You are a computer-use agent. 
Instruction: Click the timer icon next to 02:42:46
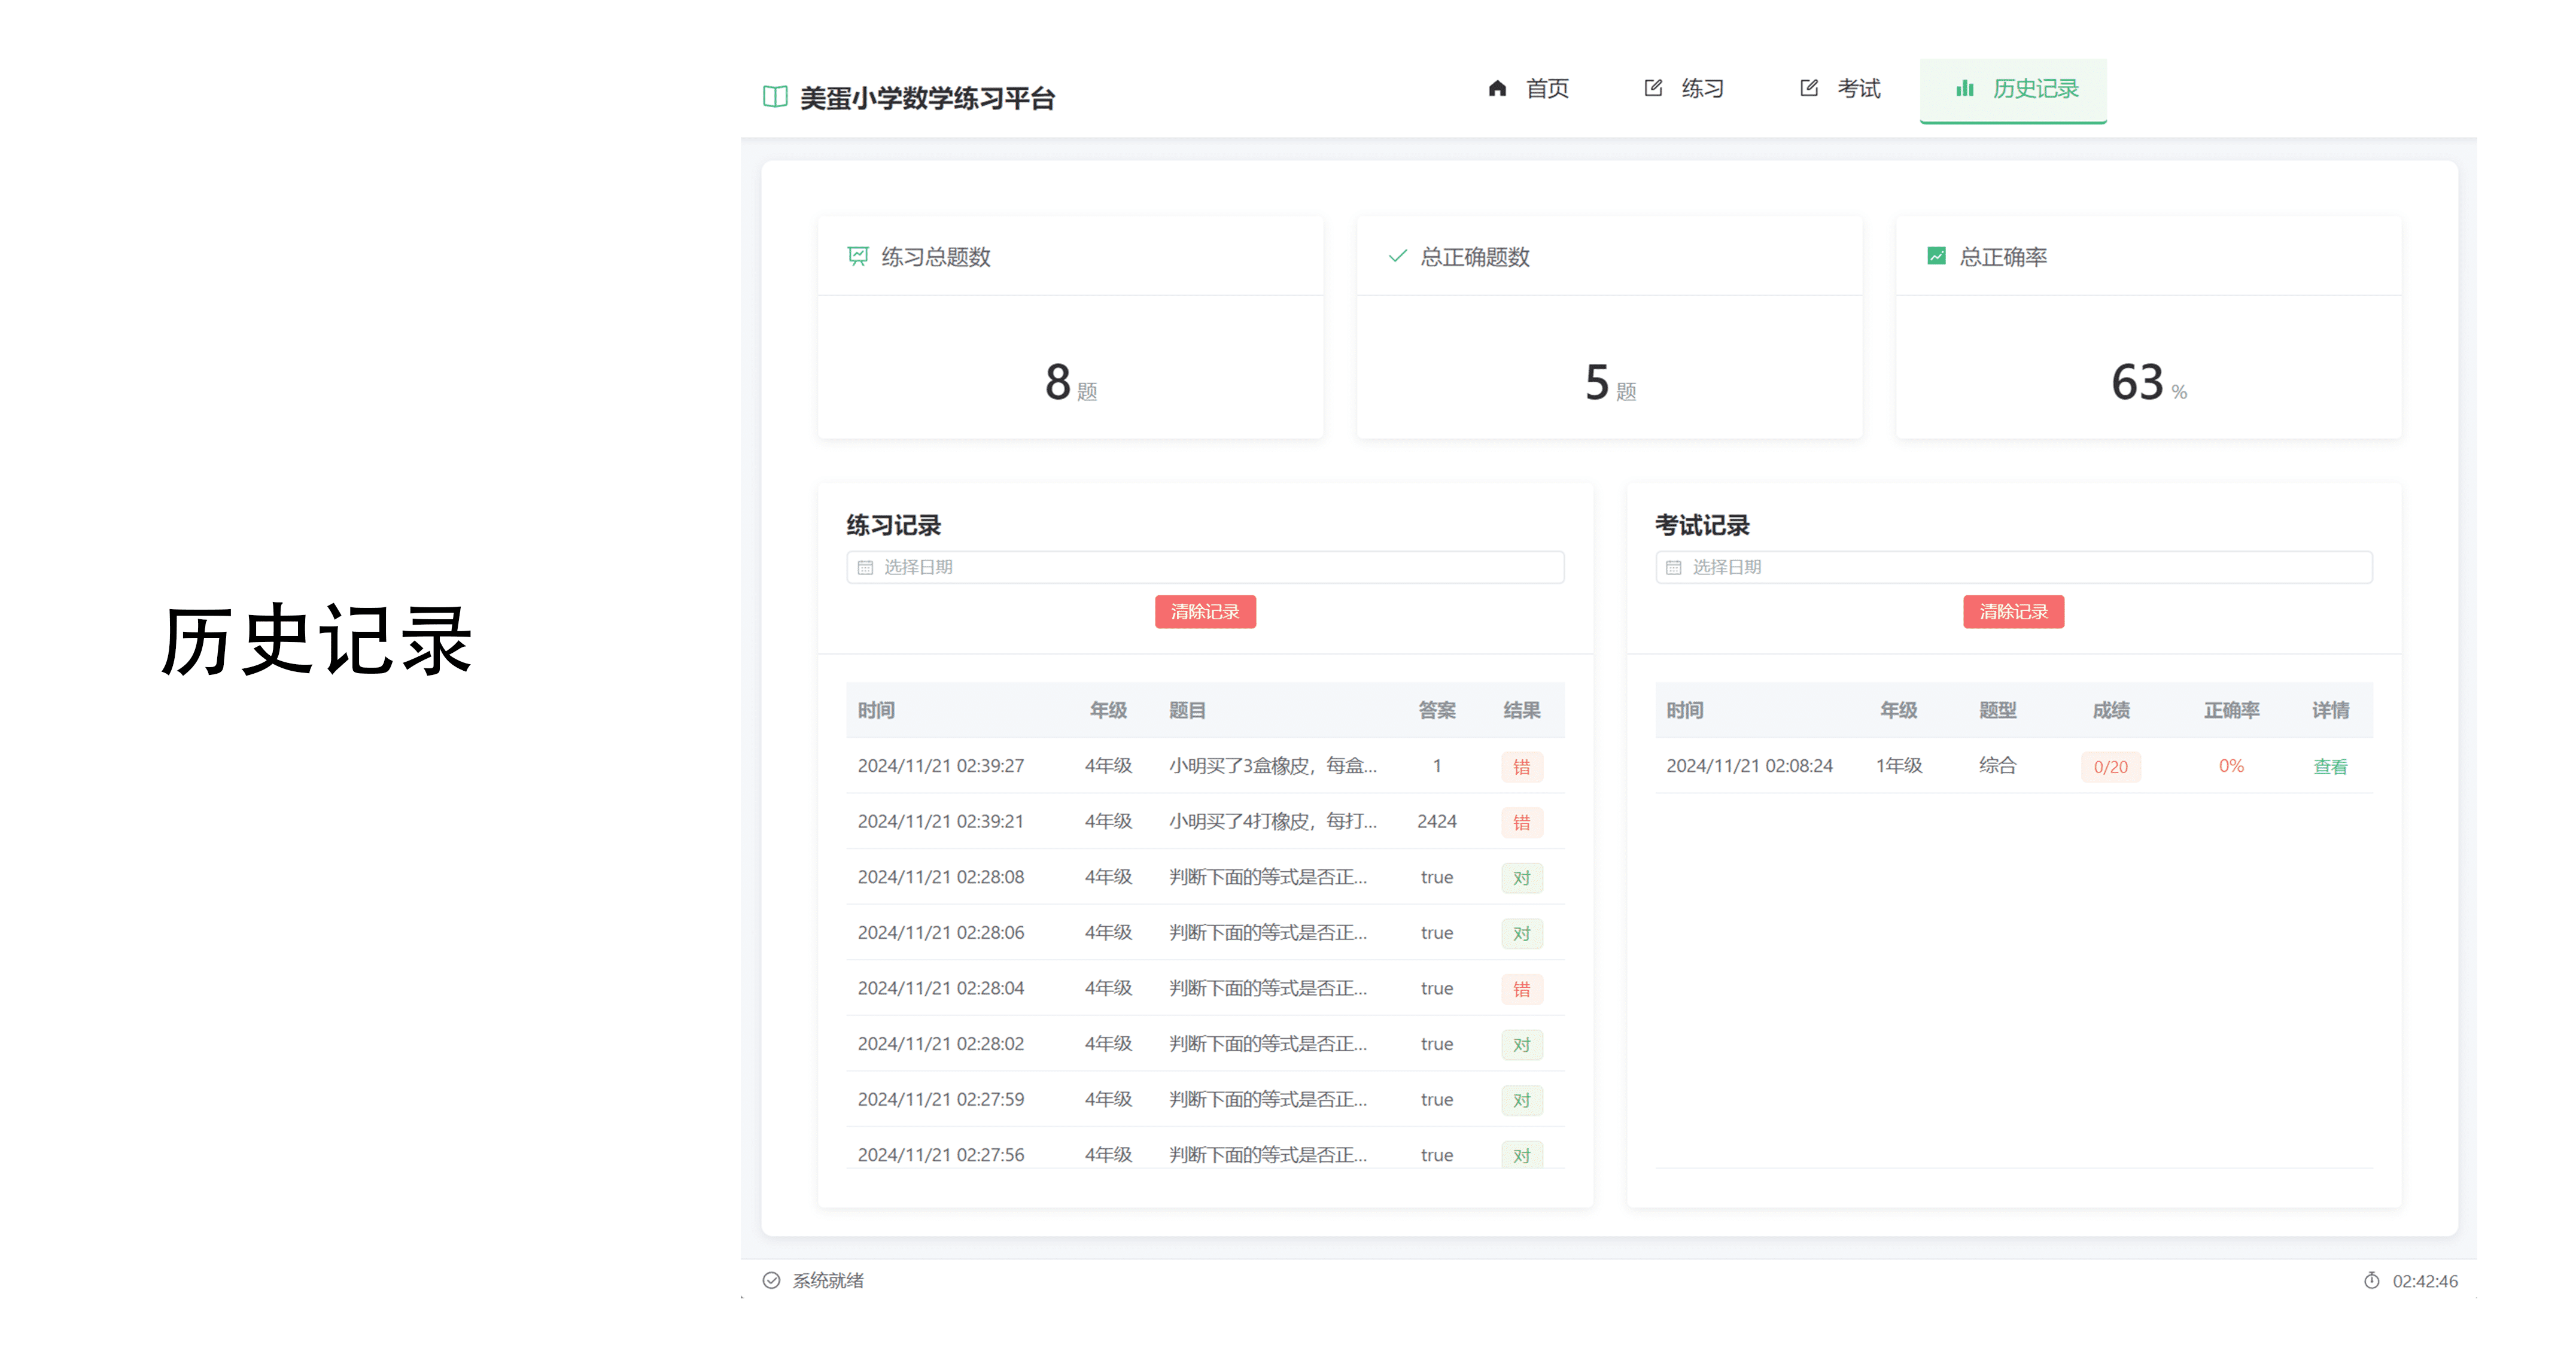click(2372, 1280)
